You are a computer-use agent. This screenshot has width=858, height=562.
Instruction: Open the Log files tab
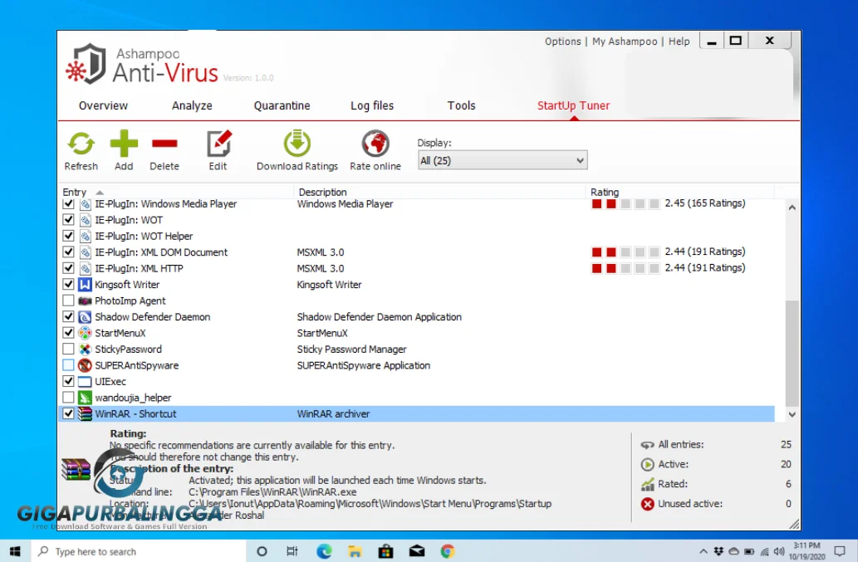click(371, 105)
